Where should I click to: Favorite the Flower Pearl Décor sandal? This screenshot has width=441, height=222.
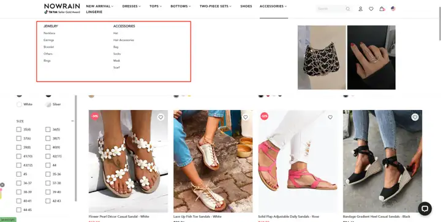pos(160,117)
